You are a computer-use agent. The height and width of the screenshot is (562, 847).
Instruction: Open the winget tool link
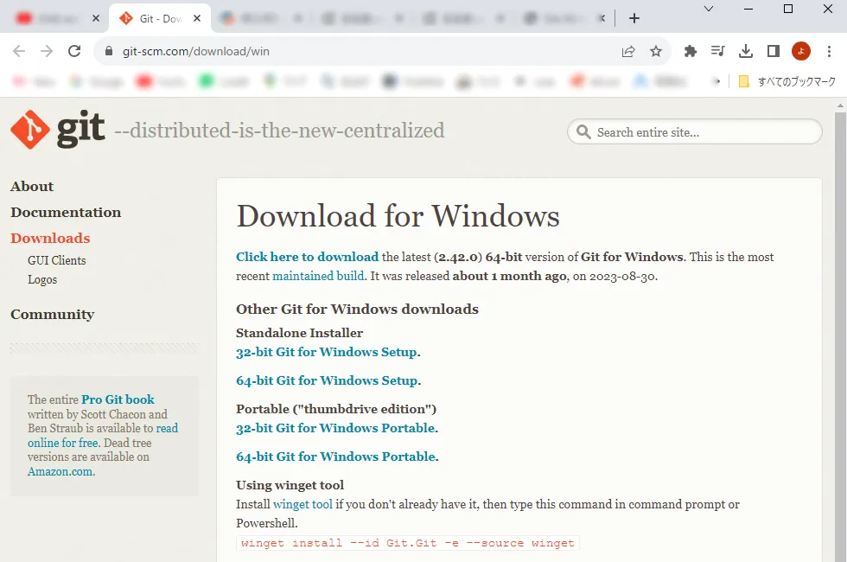click(302, 504)
